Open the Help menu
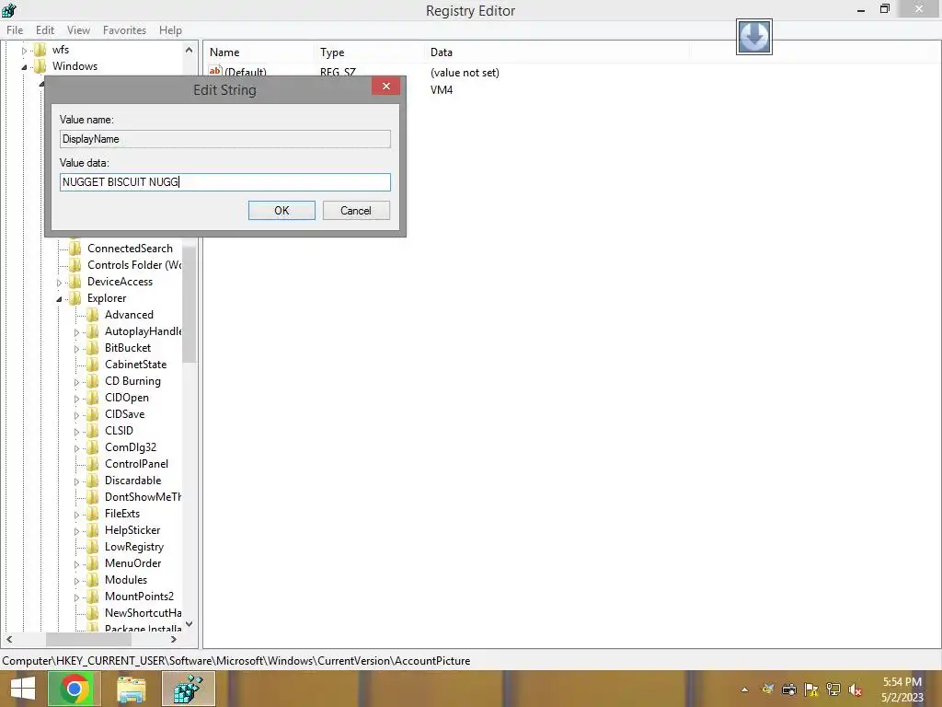Viewport: 942px width, 707px height. pos(170,30)
